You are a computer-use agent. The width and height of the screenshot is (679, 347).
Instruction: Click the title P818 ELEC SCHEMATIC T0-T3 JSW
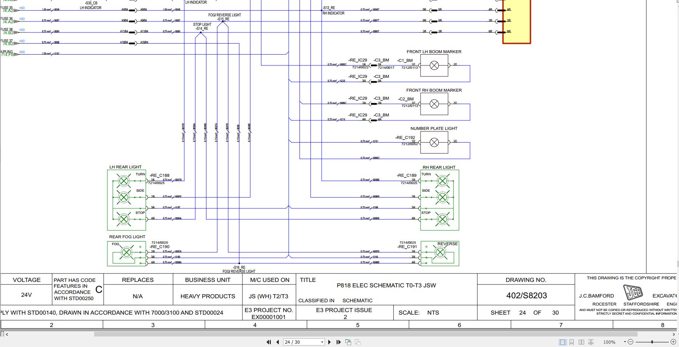coord(386,286)
